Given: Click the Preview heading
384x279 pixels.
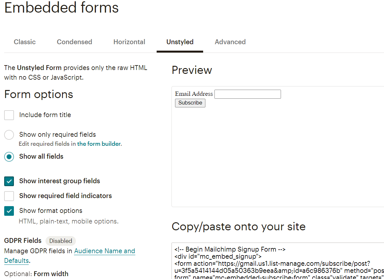Looking at the screenshot, I should (192, 70).
